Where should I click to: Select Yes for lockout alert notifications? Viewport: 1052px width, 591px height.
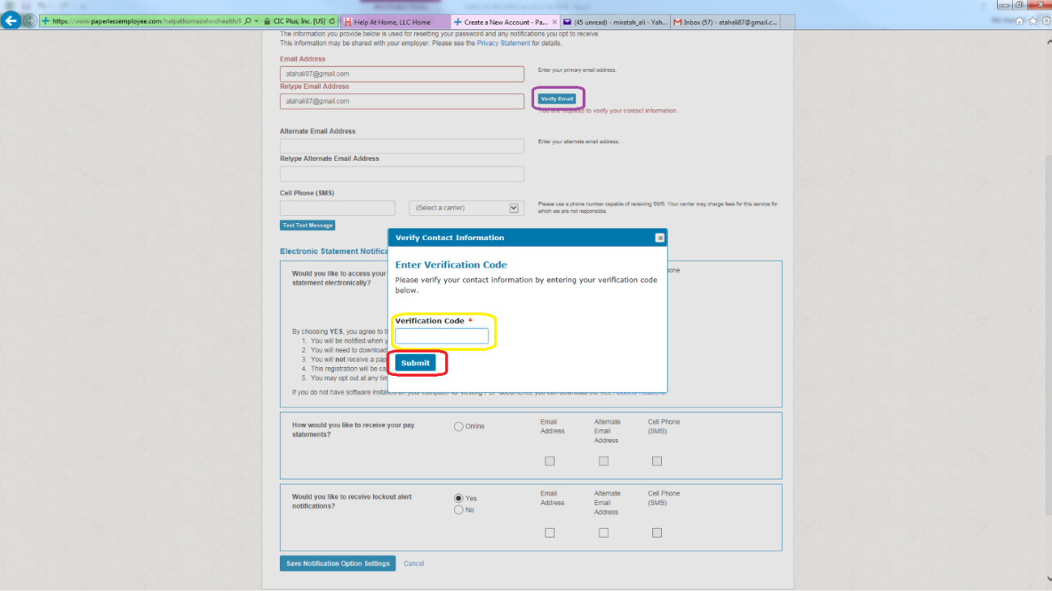click(x=459, y=499)
